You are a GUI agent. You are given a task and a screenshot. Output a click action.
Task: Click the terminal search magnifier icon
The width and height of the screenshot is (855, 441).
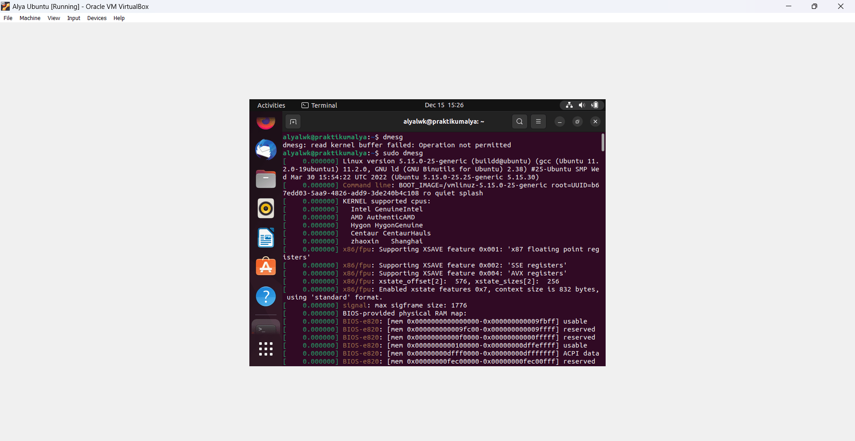pos(520,121)
